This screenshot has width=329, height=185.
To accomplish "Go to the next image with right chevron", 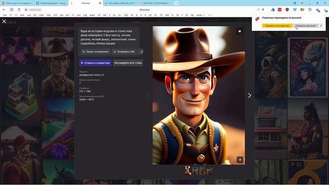I will [249, 96].
